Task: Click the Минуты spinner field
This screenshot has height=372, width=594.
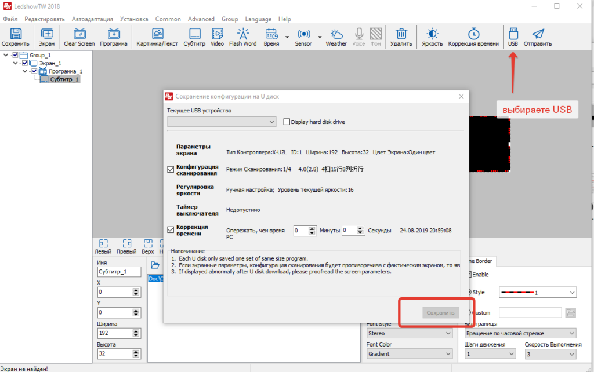Action: [x=305, y=231]
